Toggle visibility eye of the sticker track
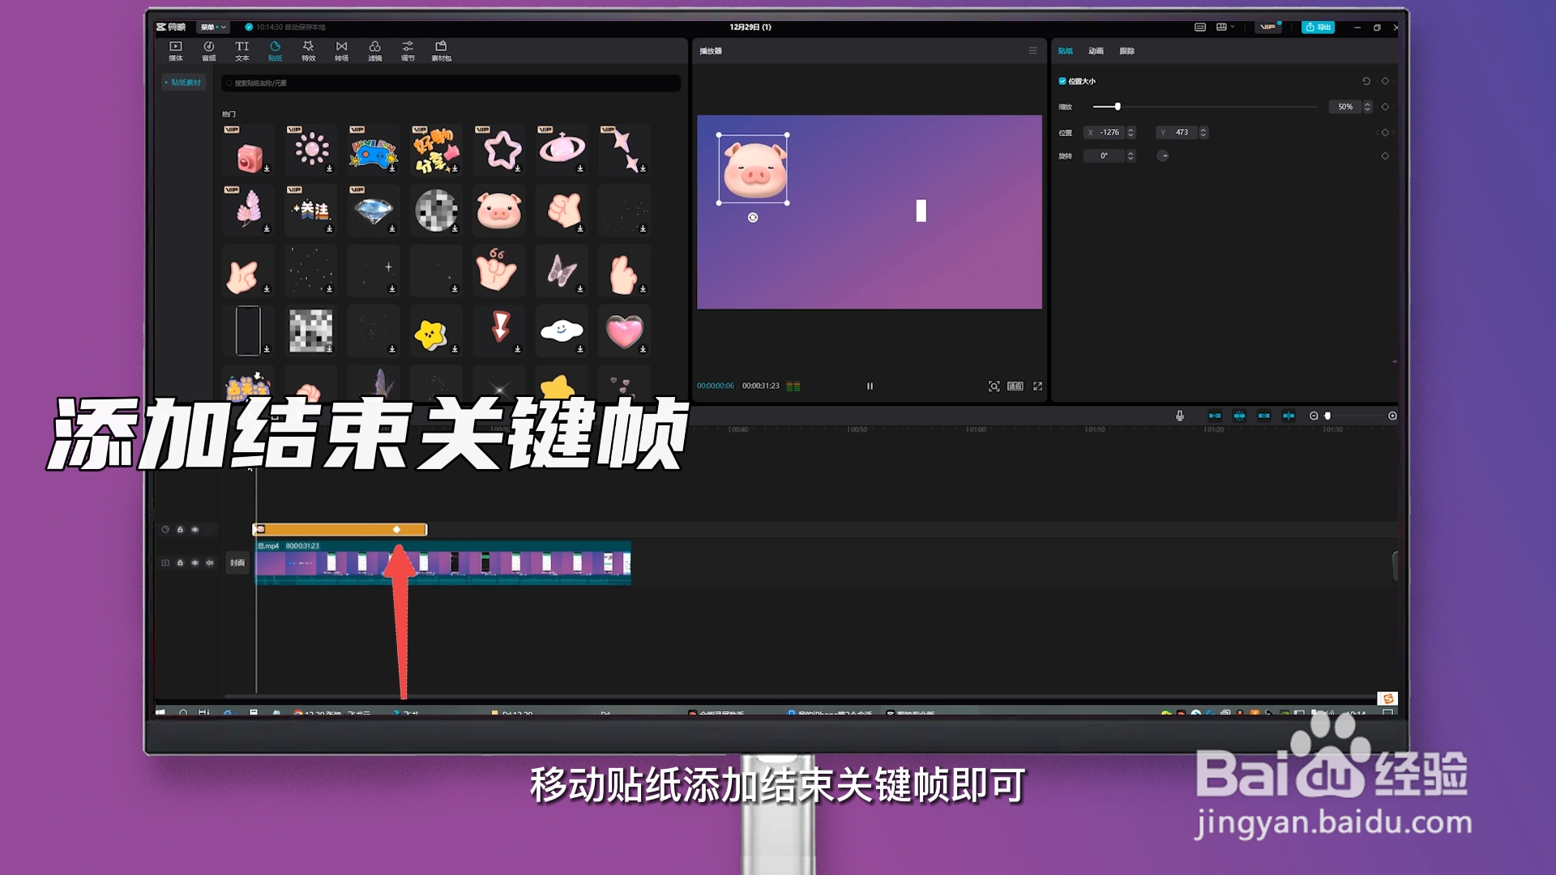Viewport: 1556px width, 875px height. [194, 530]
